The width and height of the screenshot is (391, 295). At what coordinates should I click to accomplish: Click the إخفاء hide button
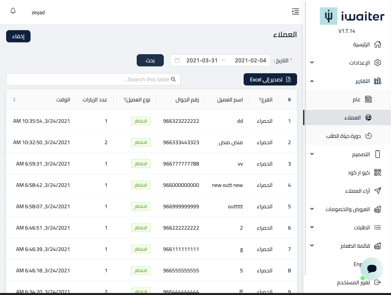[18, 36]
